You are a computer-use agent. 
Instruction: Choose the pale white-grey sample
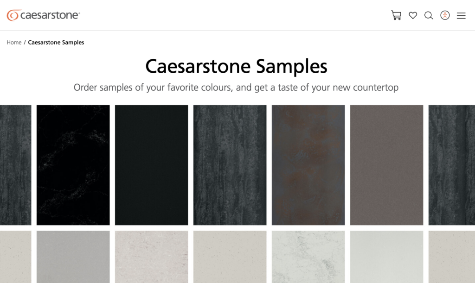pyautogui.click(x=387, y=257)
